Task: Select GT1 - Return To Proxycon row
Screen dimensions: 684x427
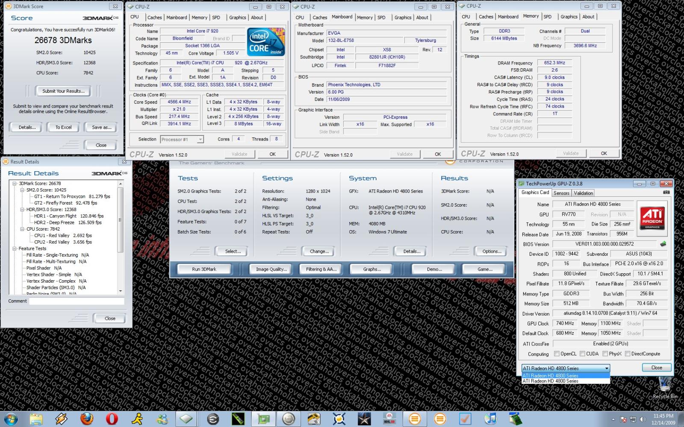Action: (72, 196)
